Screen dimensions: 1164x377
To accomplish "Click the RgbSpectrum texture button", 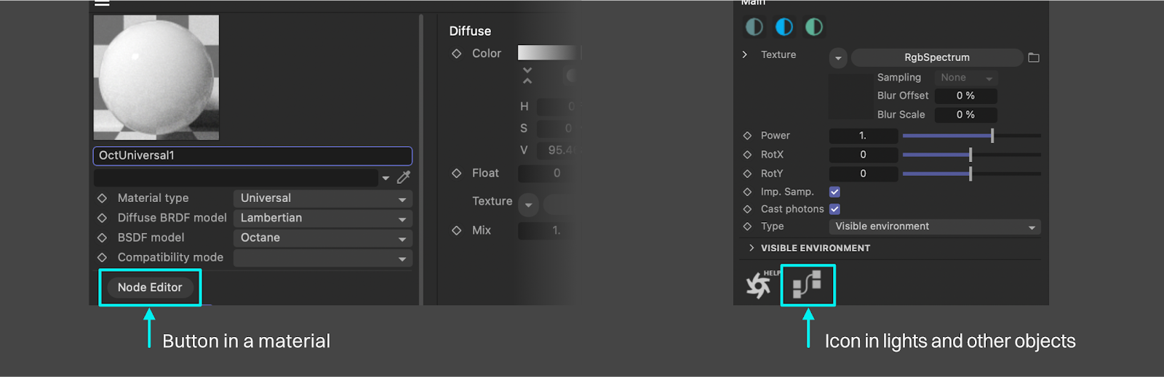I will (x=936, y=57).
